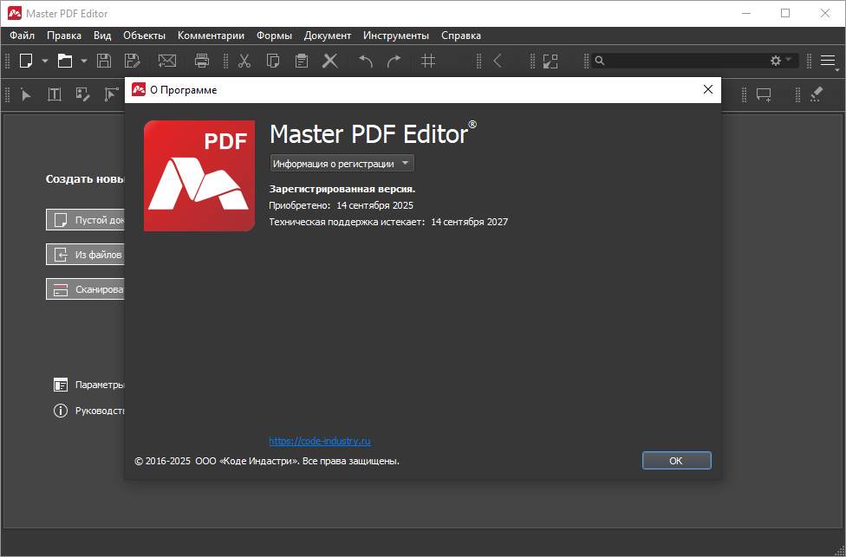Viewport: 846px width, 557px height.
Task: Click the undo arrow icon
Action: coord(366,61)
